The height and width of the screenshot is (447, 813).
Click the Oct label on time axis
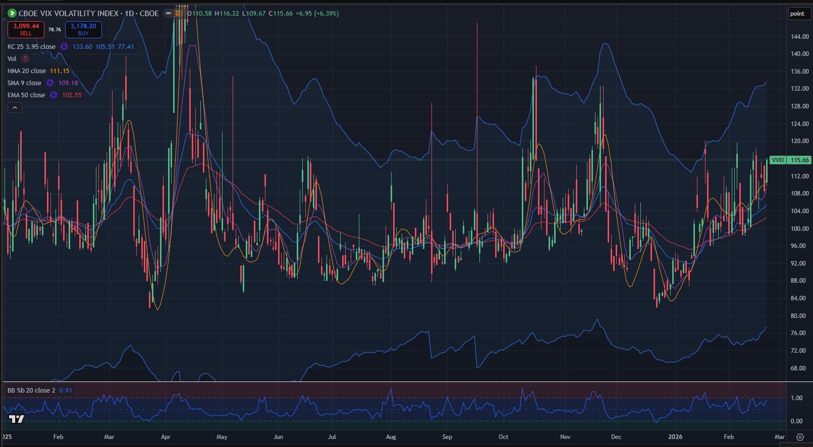click(503, 437)
